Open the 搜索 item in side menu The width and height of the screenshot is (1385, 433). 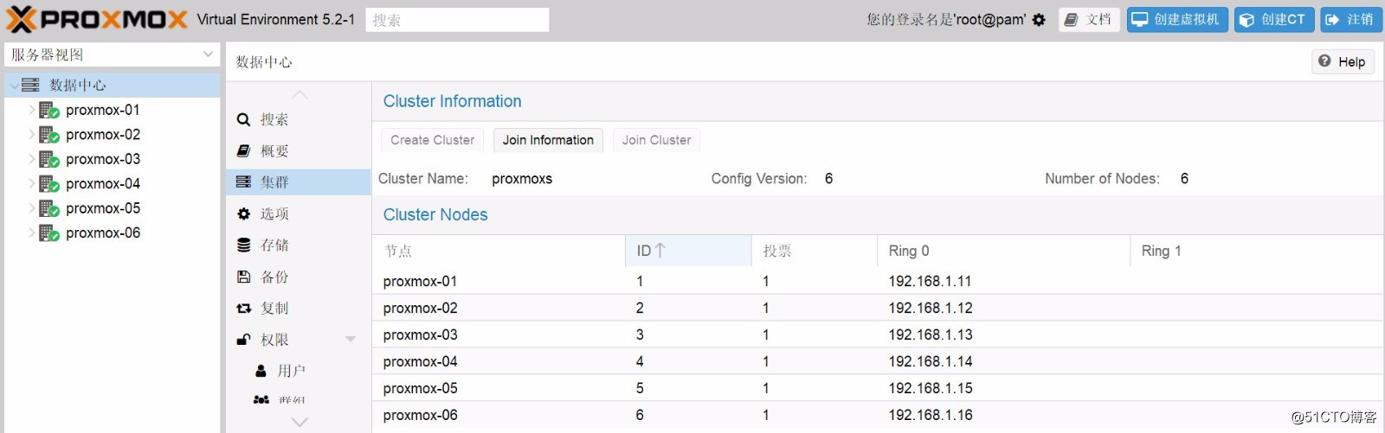299,120
